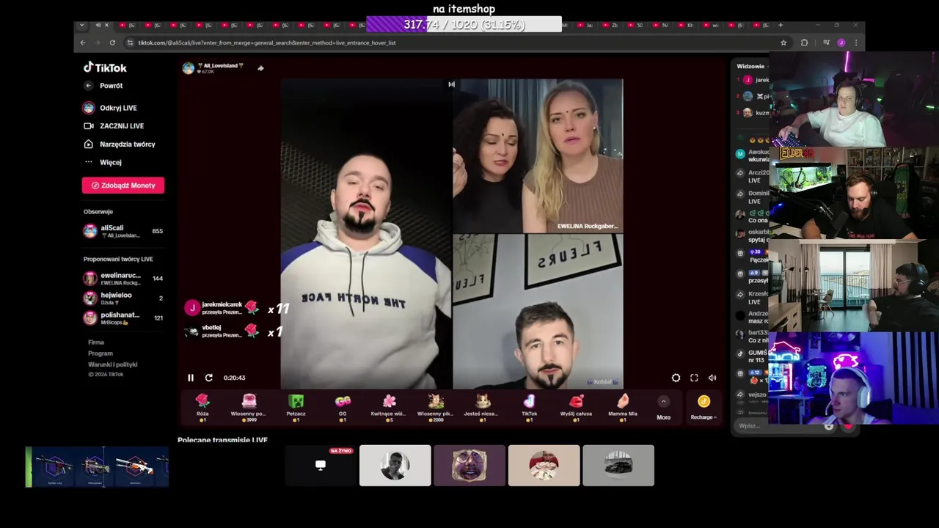Viewport: 939px width, 528px height.
Task: Send the Wyślij całusa lips gift
Action: click(576, 407)
